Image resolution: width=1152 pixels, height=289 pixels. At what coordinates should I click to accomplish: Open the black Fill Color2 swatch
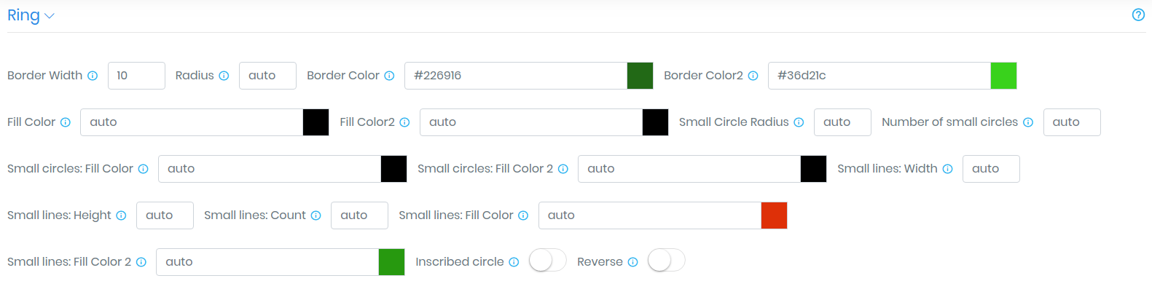(655, 122)
